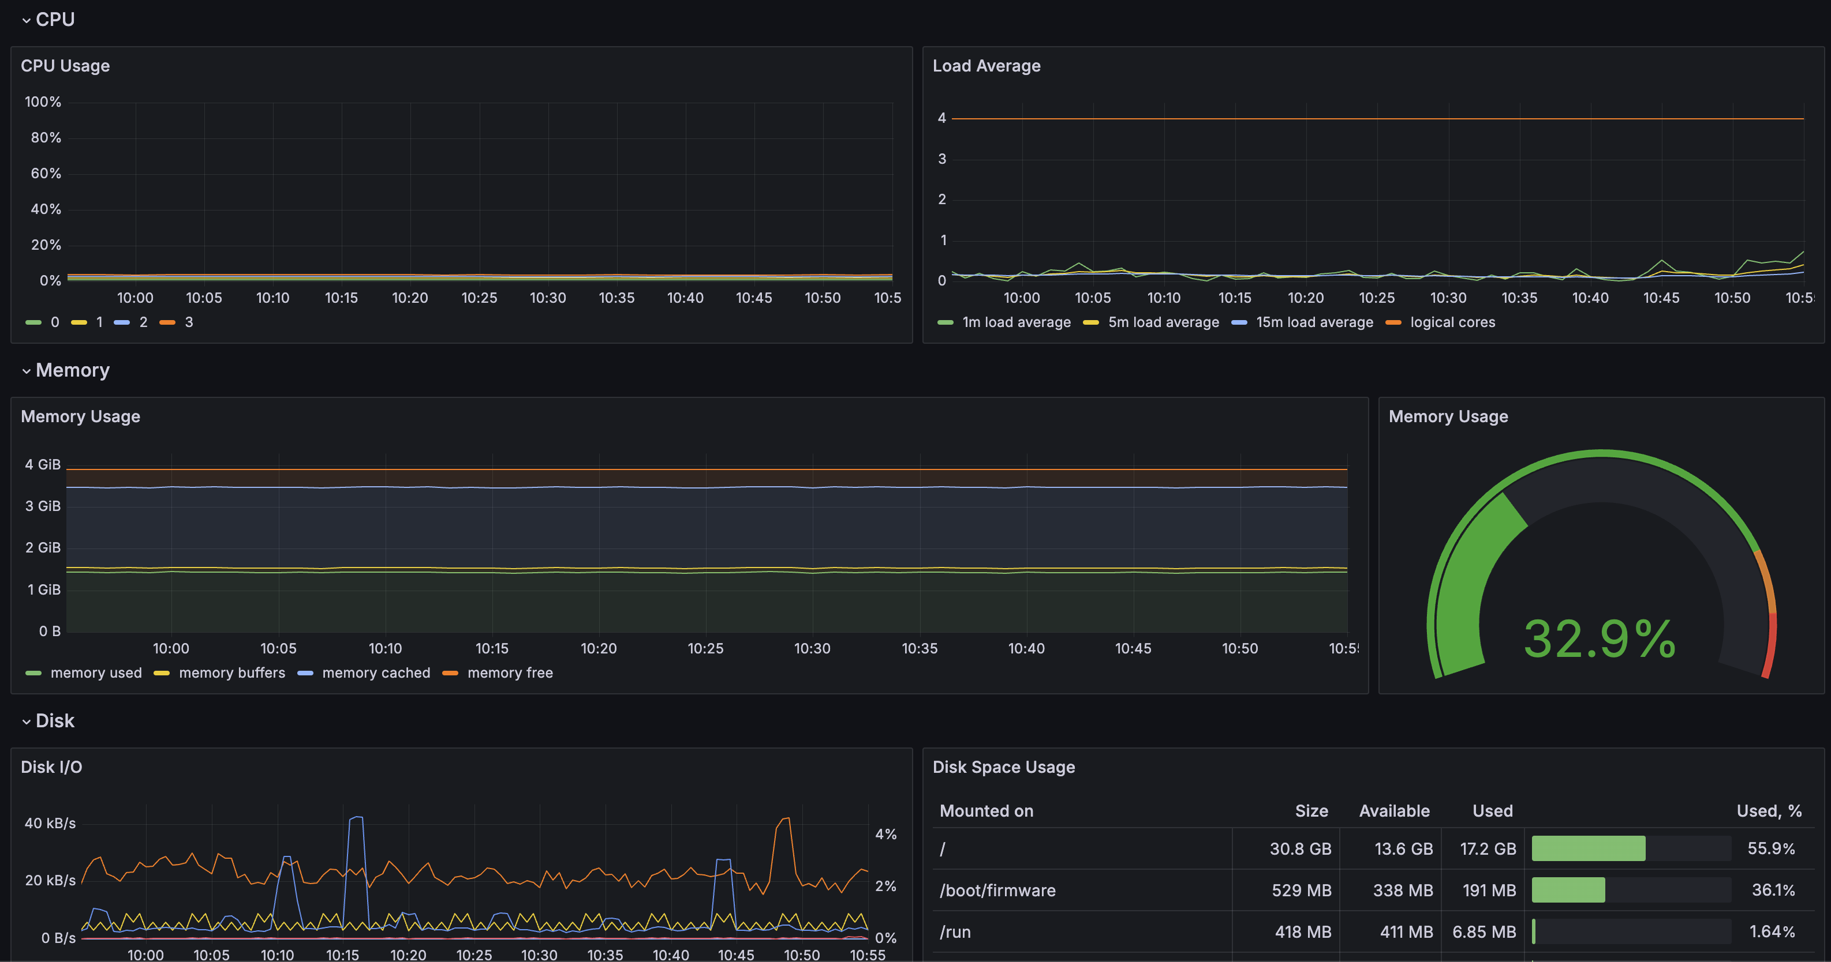Click the 338 MB available cell
This screenshot has width=1831, height=962.
click(1391, 890)
